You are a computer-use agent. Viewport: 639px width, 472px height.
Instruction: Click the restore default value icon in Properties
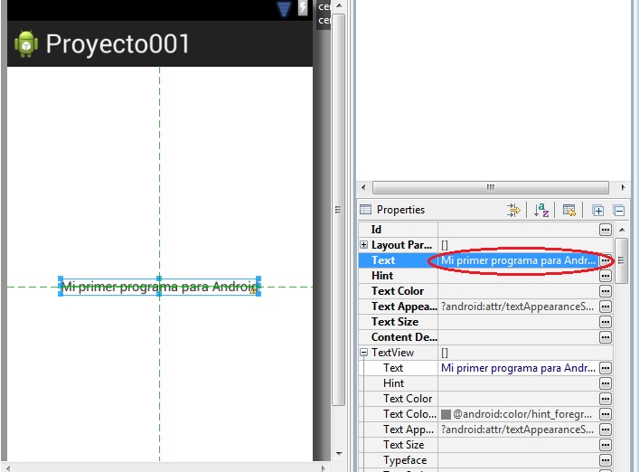point(569,211)
